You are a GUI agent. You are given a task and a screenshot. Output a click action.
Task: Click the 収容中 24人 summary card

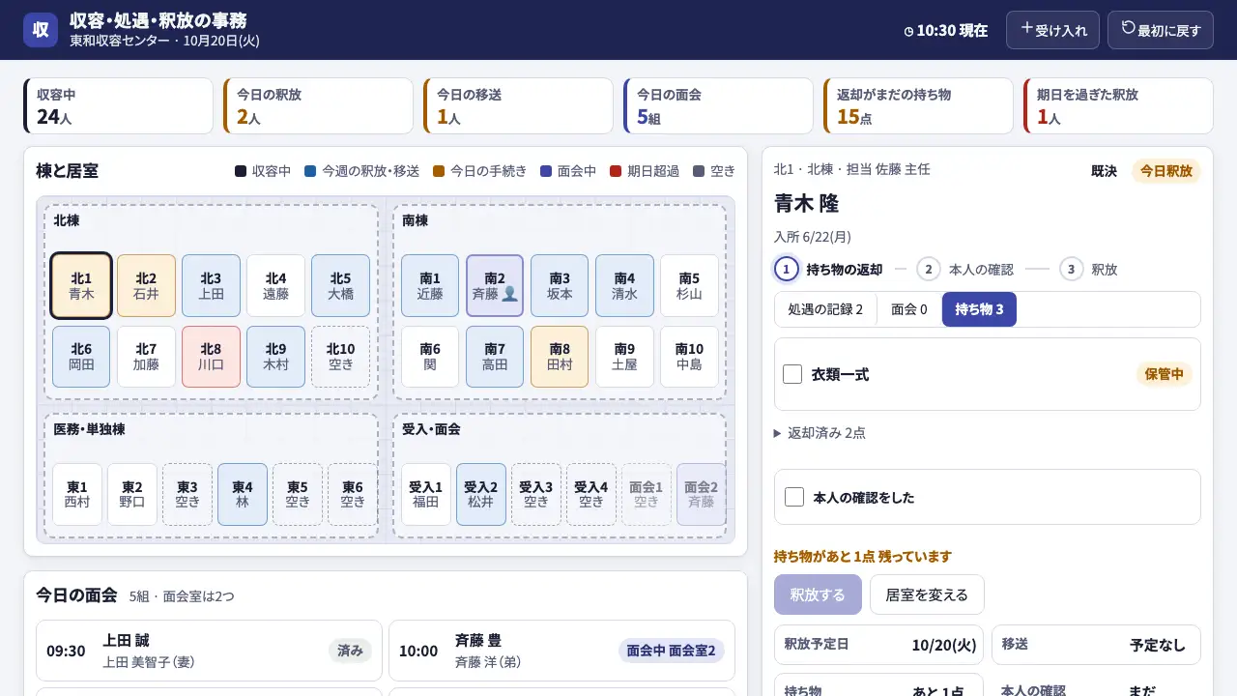pos(118,105)
